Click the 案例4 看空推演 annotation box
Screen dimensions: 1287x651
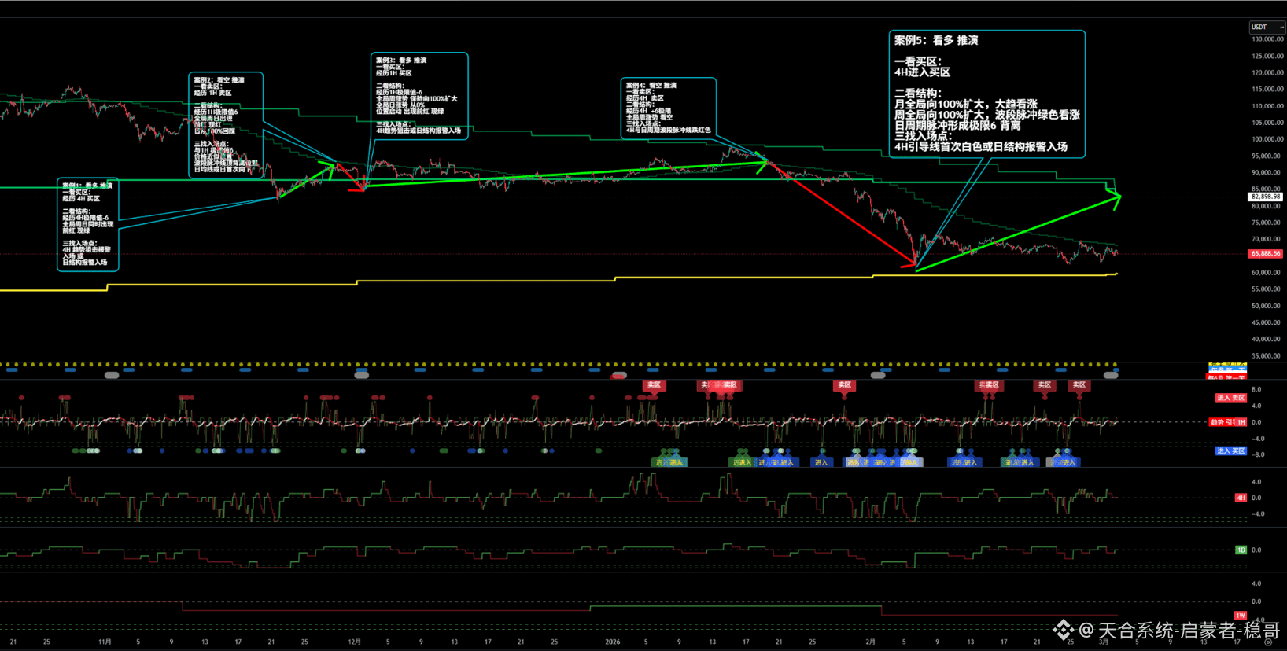668,108
